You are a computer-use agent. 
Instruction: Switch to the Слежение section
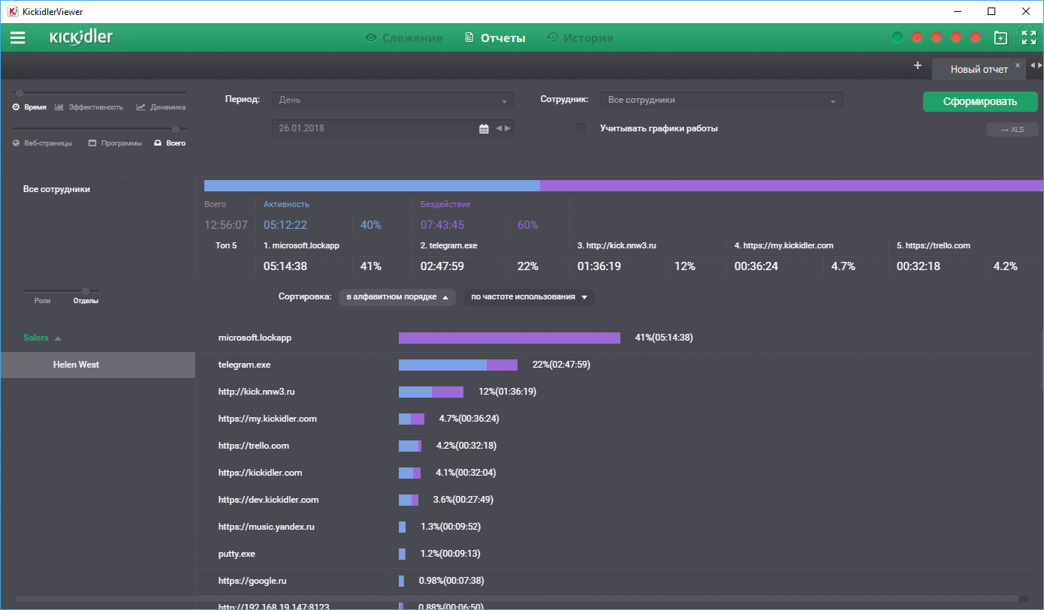(404, 38)
